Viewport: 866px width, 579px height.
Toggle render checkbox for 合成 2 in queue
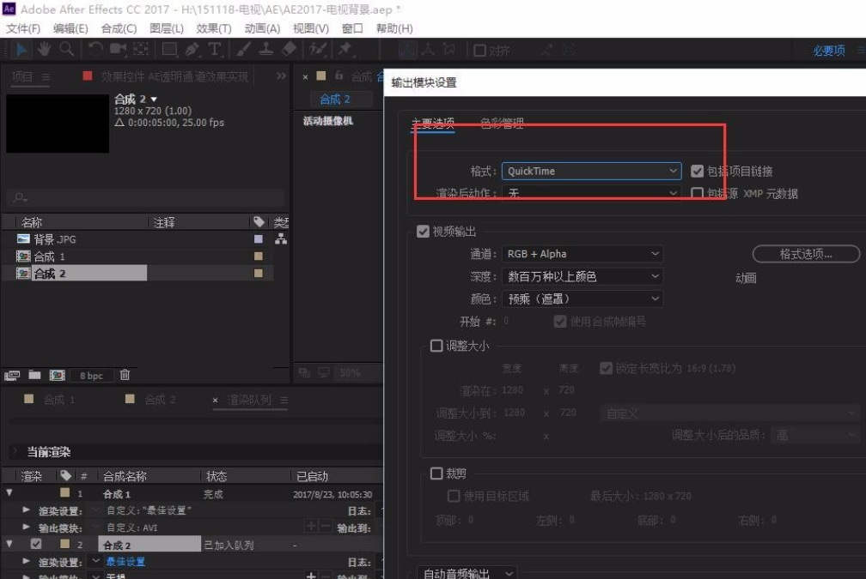36,544
